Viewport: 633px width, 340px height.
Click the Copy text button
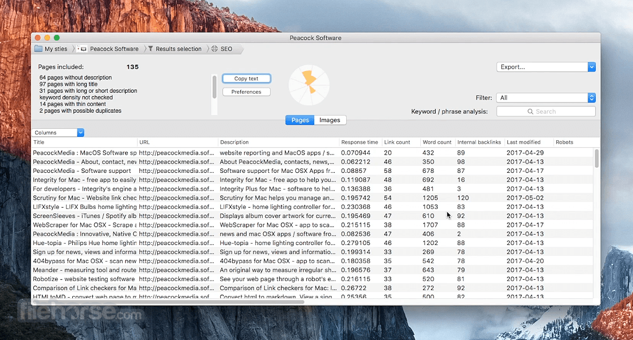tap(246, 78)
